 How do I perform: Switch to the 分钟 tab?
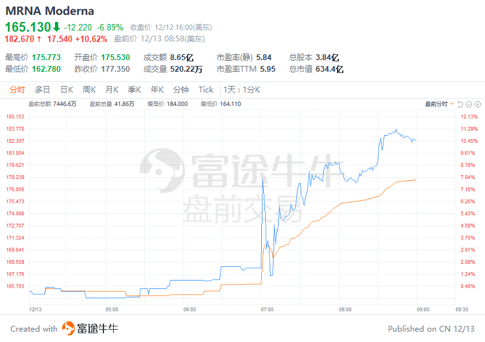click(x=181, y=90)
